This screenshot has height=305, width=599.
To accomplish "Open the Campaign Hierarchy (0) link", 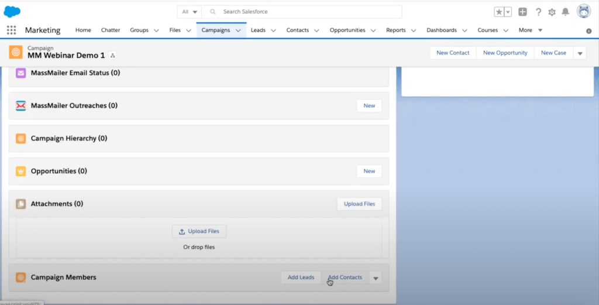I will point(69,138).
